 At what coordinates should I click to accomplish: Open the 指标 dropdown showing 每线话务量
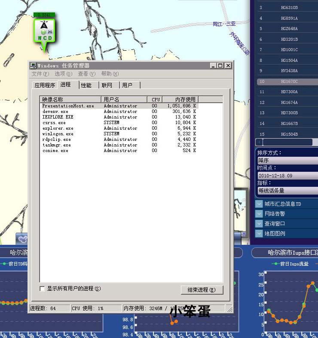(288, 191)
